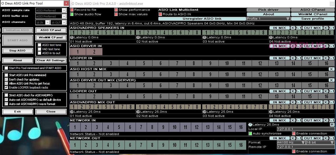336x155 pixels.
Task: Click 1-1 beside IN MIX on Network Out
Action: tap(298, 138)
